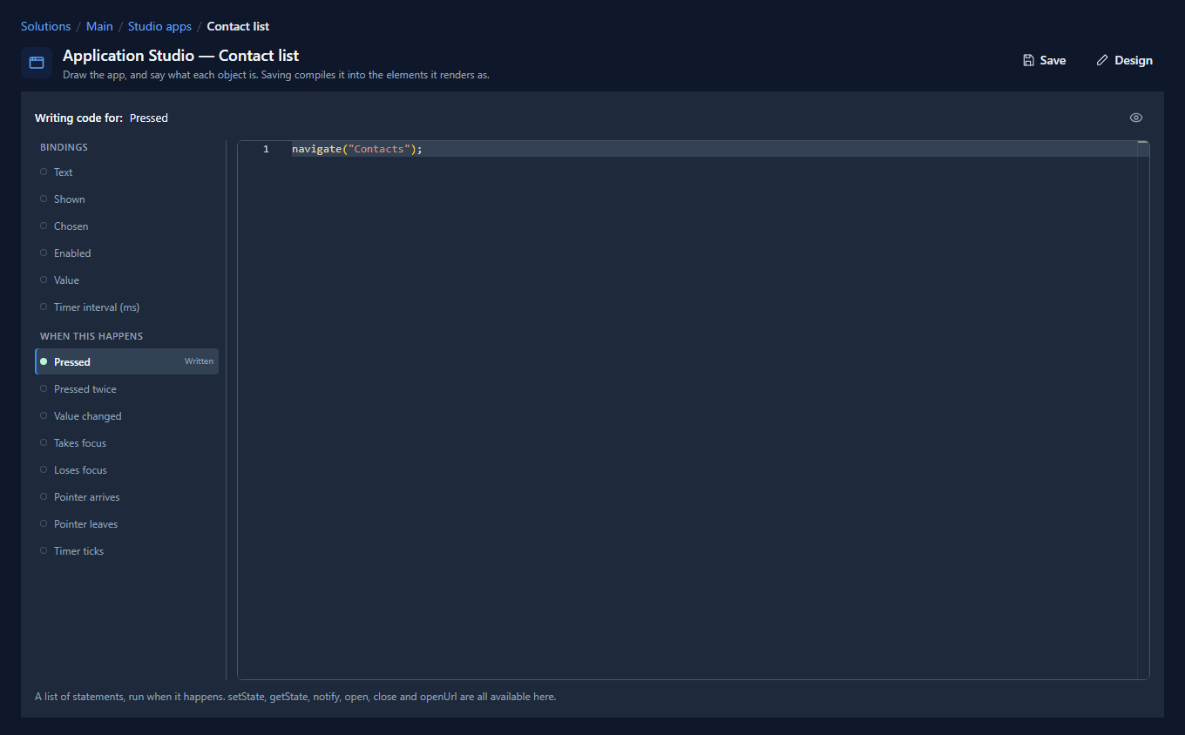1185x735 pixels.
Task: Open the Solutions breadcrumb link
Action: click(45, 26)
